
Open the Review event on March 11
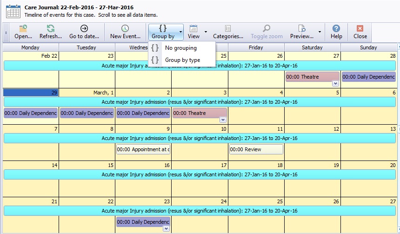[256, 149]
